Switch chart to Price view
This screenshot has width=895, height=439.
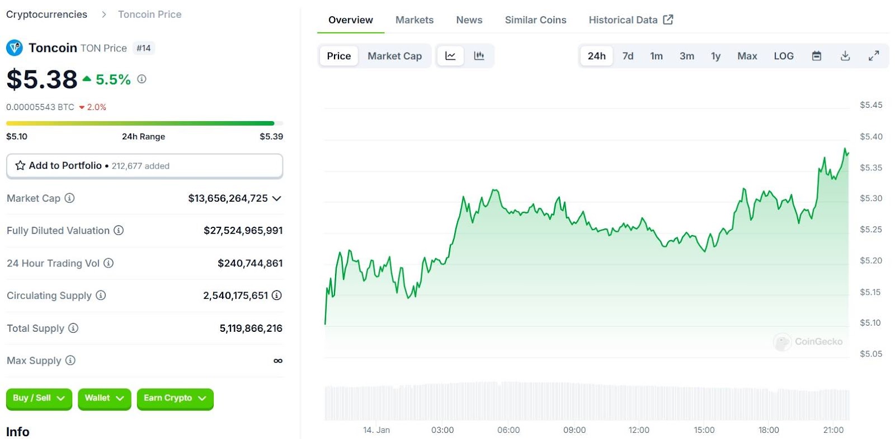[x=339, y=56]
